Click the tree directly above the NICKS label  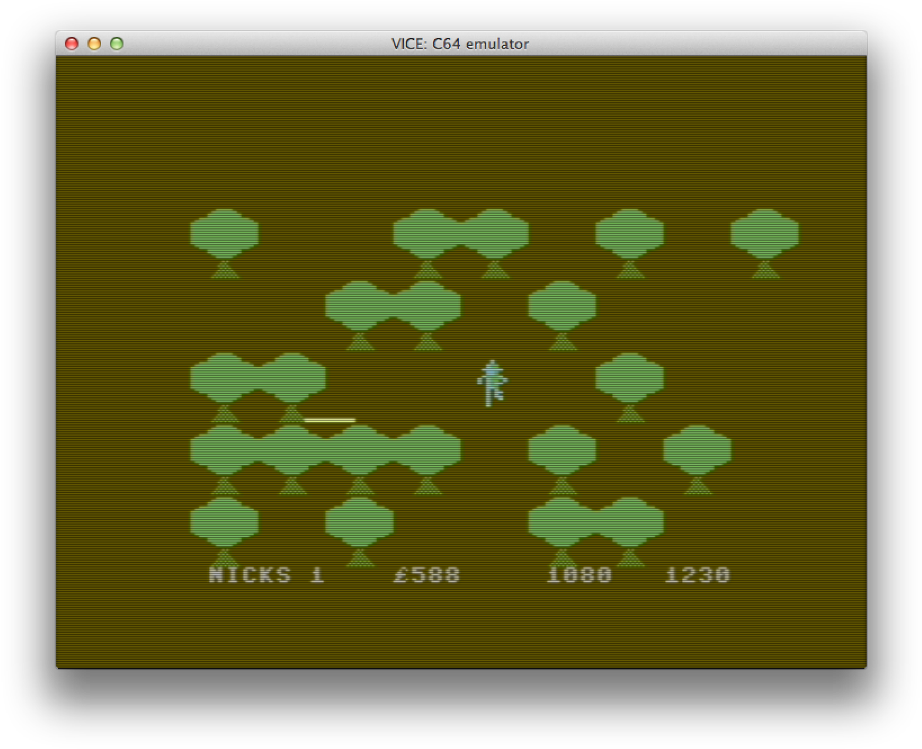pyautogui.click(x=224, y=522)
